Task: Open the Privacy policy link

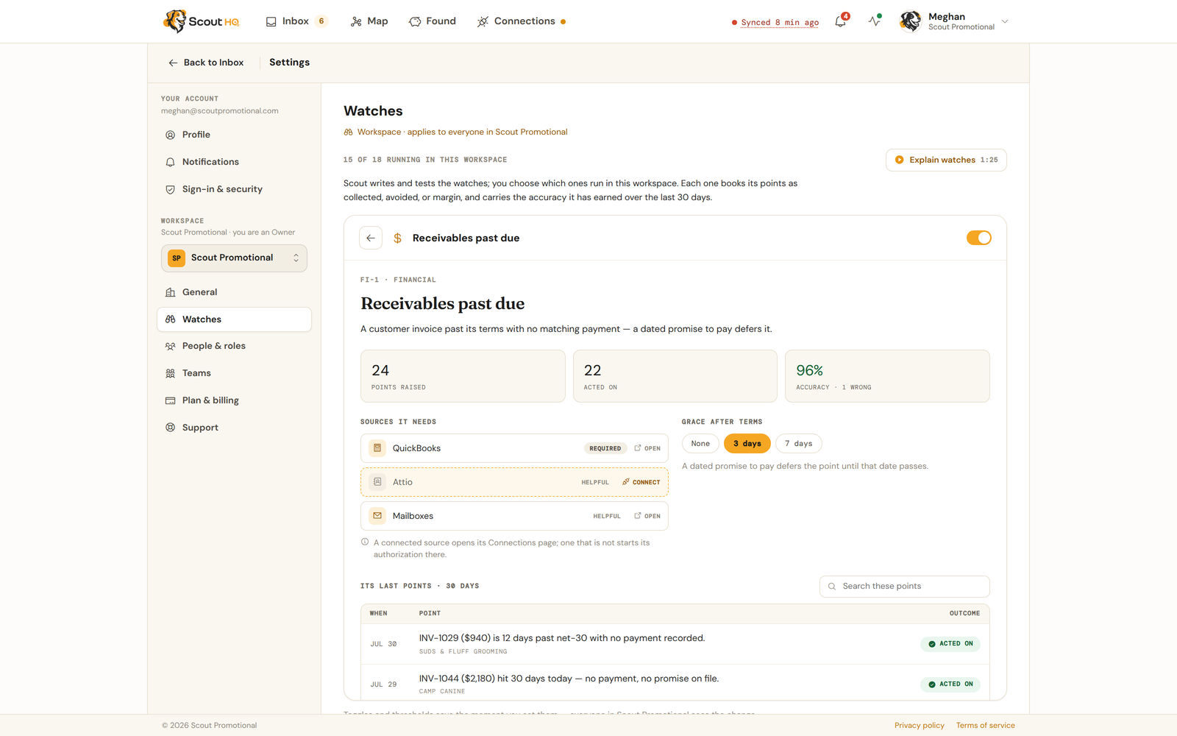Action: 920,726
